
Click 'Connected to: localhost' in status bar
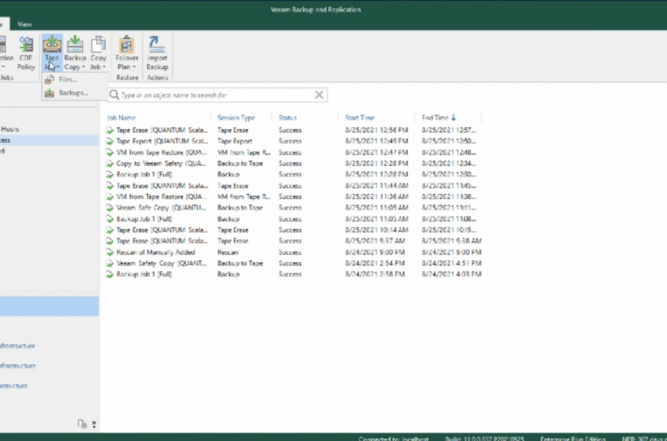(393, 438)
